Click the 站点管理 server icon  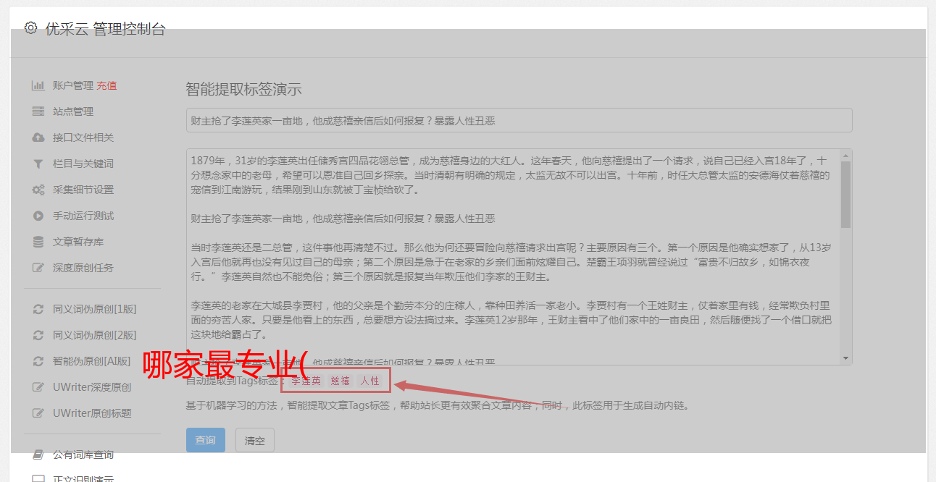click(38, 111)
